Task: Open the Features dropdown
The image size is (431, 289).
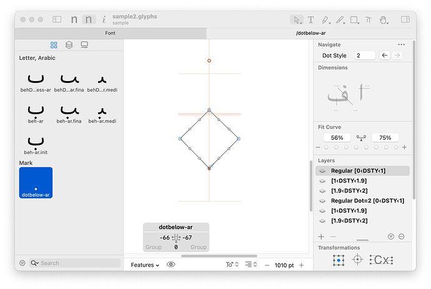Action: (145, 265)
